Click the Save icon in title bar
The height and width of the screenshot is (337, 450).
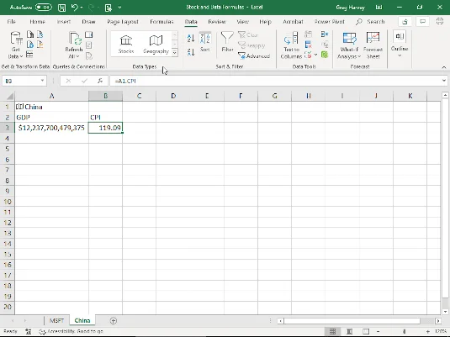[x=61, y=8]
